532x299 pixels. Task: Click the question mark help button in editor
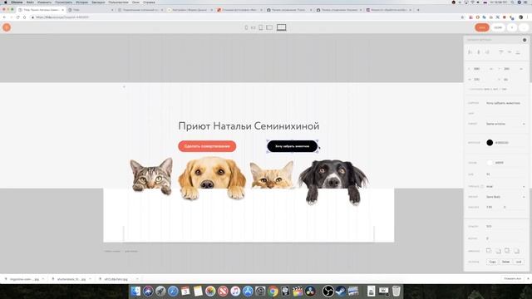click(x=512, y=27)
